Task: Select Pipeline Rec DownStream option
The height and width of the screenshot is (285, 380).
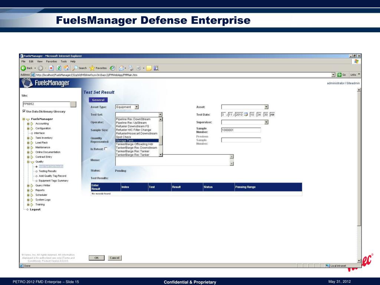Action: click(137, 119)
